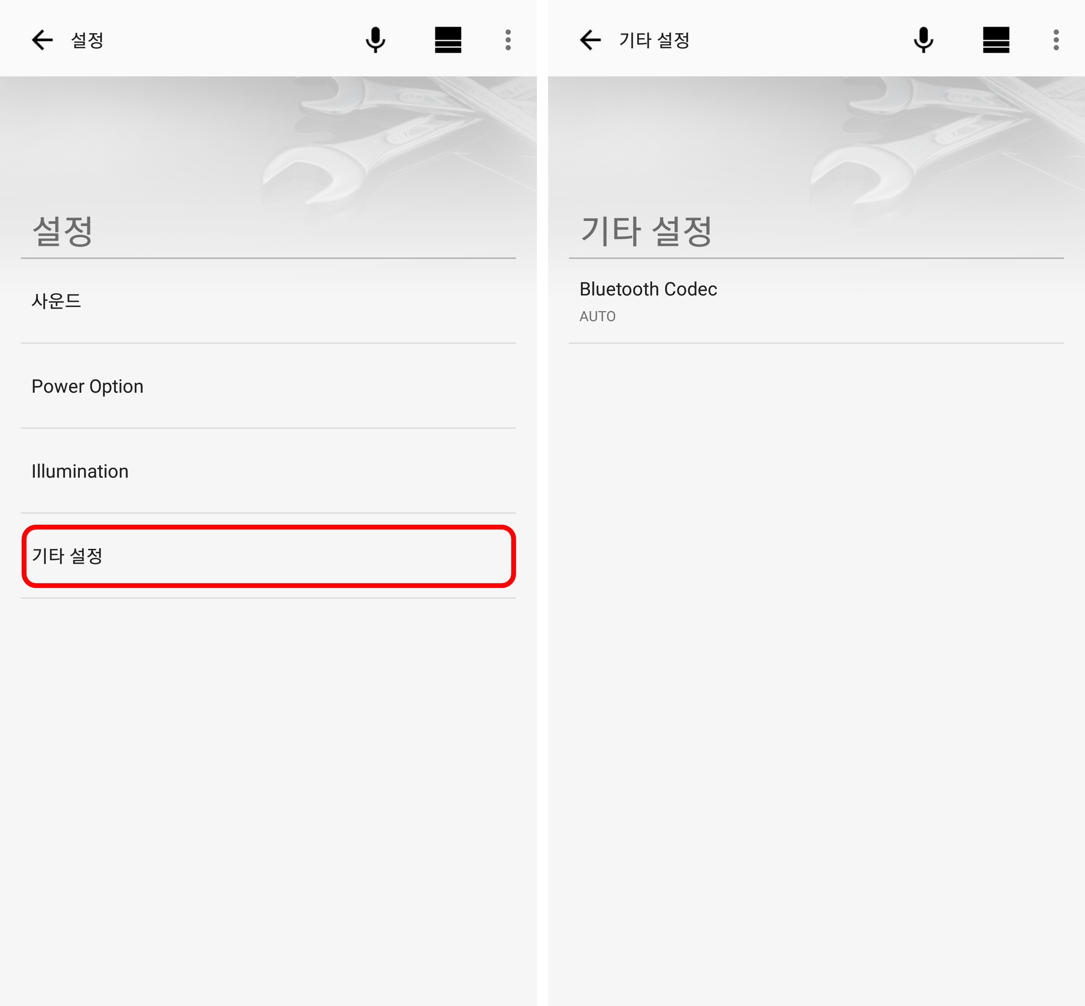Screen dimensions: 1085x1006
Task: Open the Illumination settings entry
Action: [x=268, y=471]
